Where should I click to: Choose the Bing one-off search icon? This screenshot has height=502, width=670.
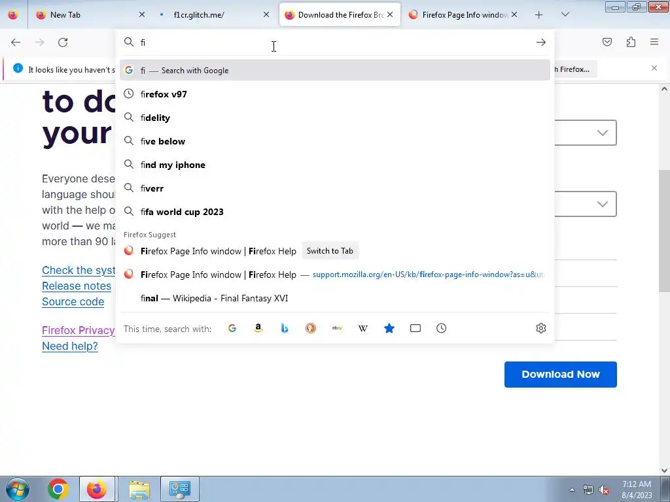[285, 328]
